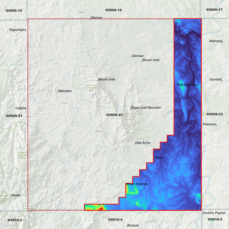Viewport: 229px width, 229px height.
Task: Click the Gundiah place name
Action: click(x=216, y=79)
